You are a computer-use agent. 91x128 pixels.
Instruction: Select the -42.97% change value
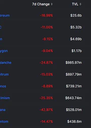(x=46, y=110)
